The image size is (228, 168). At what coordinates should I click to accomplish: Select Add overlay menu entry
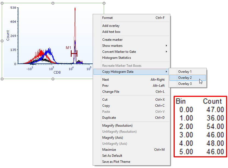coord(111,26)
